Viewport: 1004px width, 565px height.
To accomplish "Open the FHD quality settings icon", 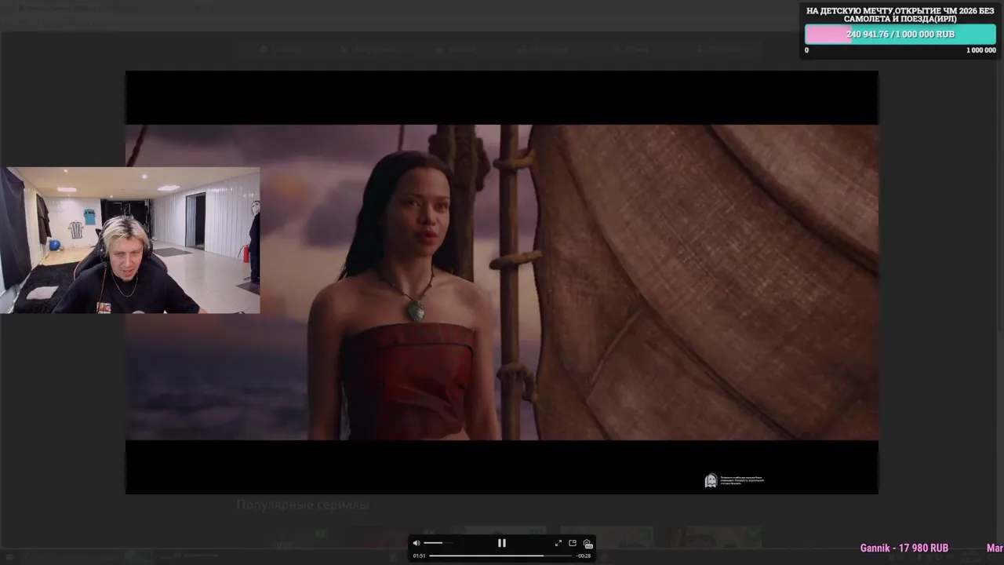I will pos(587,543).
